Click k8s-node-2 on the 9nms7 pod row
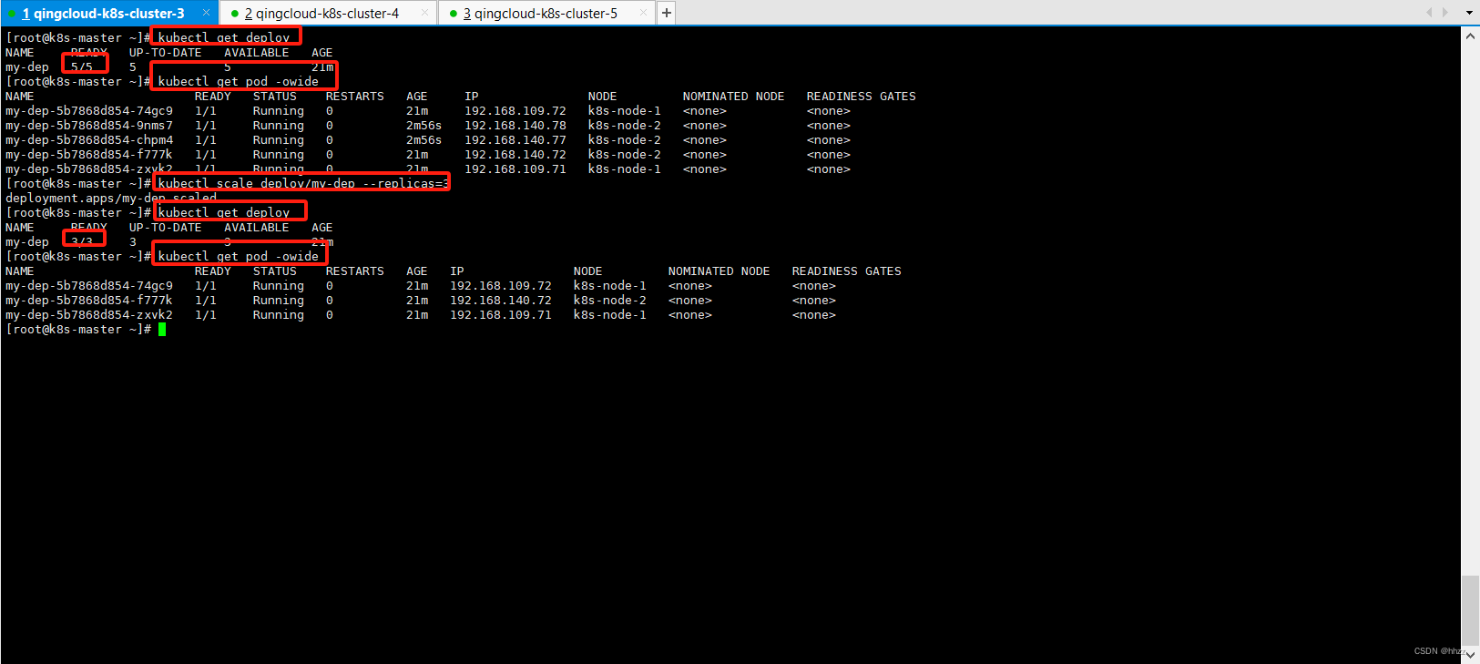The height and width of the screenshot is (664, 1480). [x=625, y=126]
